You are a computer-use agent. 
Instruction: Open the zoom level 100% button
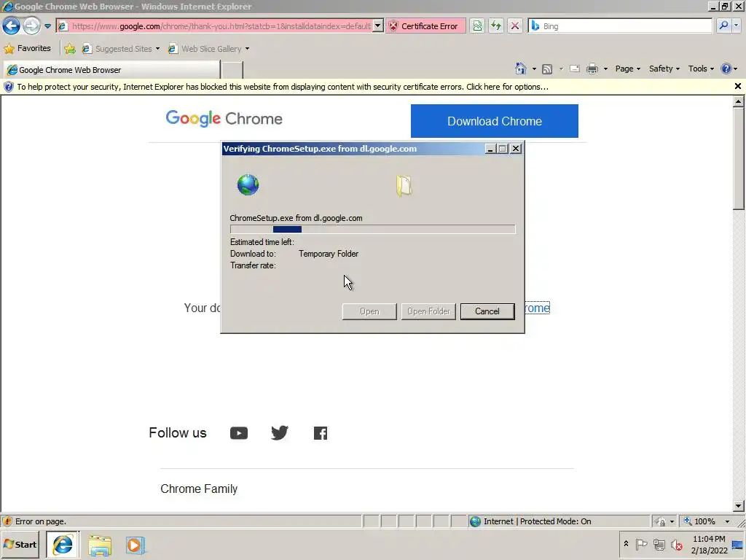coord(700,521)
